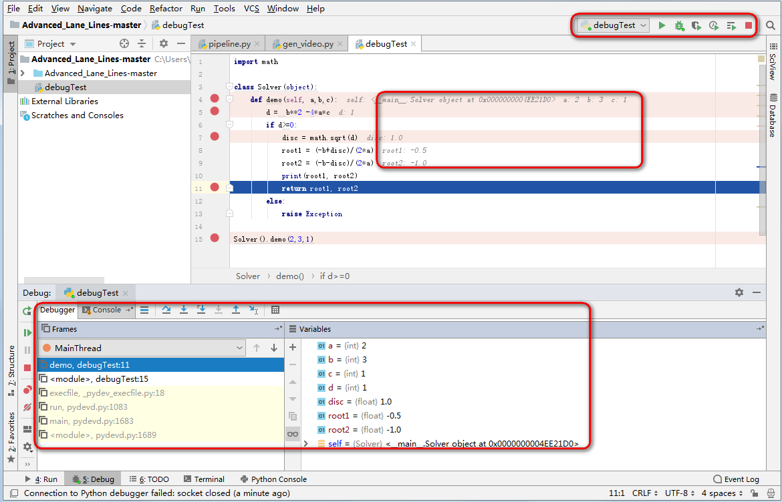Open the MainThread thread selector
The height and width of the screenshot is (502, 782).
tap(239, 348)
